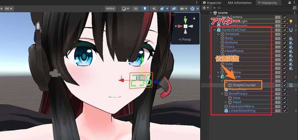Uncheck the active checkbox for LinearSmoothing
Screen dimensions: 298x140
[285, 111]
